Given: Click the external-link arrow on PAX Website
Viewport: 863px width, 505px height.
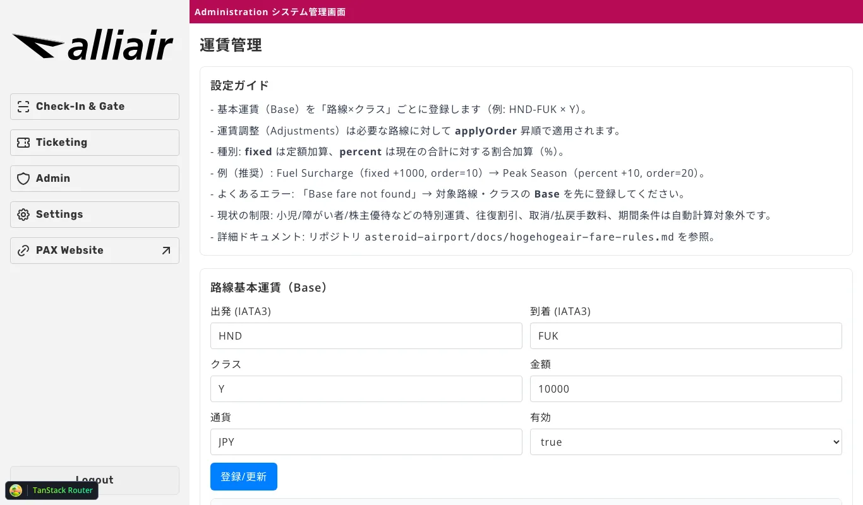Looking at the screenshot, I should 166,250.
